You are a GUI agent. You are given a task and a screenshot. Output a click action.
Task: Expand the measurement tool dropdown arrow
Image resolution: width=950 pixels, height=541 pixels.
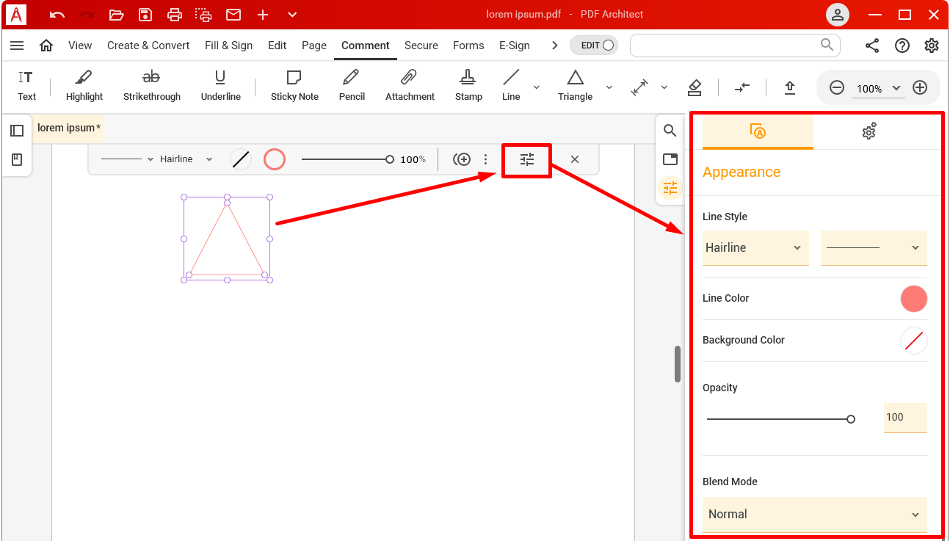(664, 87)
